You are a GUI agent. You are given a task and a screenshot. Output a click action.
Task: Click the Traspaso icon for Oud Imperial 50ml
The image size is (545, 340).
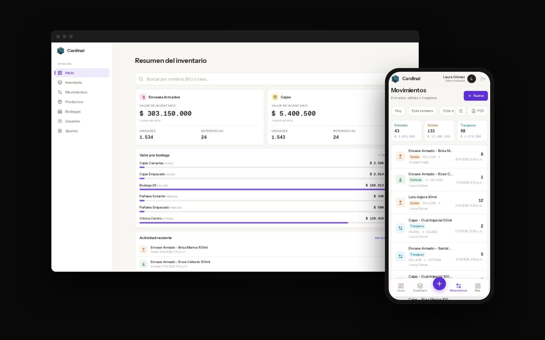(x=400, y=228)
